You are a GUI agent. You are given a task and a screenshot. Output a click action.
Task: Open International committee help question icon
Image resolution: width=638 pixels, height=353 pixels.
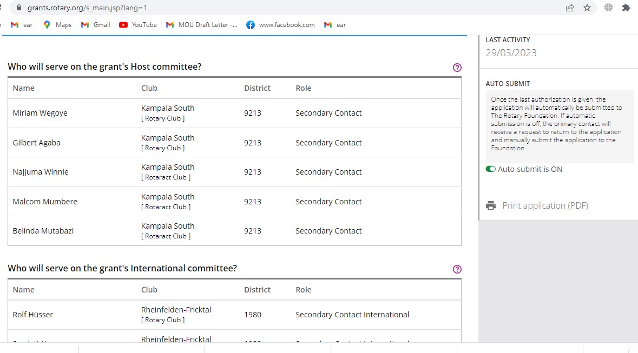(457, 269)
